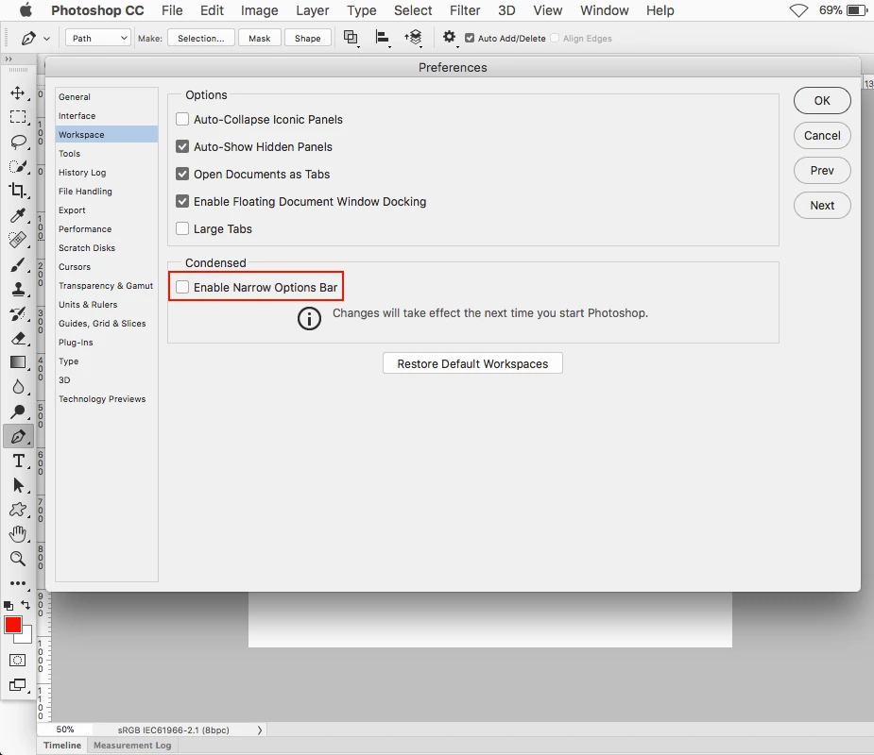Swap foreground and background colors
The image size is (874, 755).
[26, 605]
